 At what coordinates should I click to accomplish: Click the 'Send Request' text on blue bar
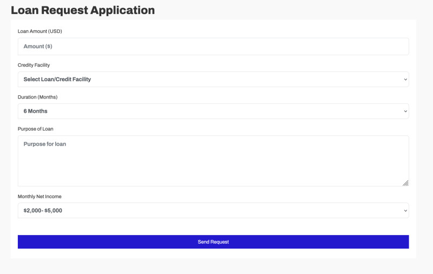pos(213,242)
